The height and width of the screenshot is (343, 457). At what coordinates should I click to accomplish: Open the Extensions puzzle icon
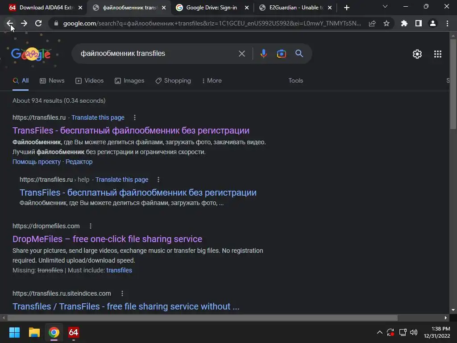point(404,23)
